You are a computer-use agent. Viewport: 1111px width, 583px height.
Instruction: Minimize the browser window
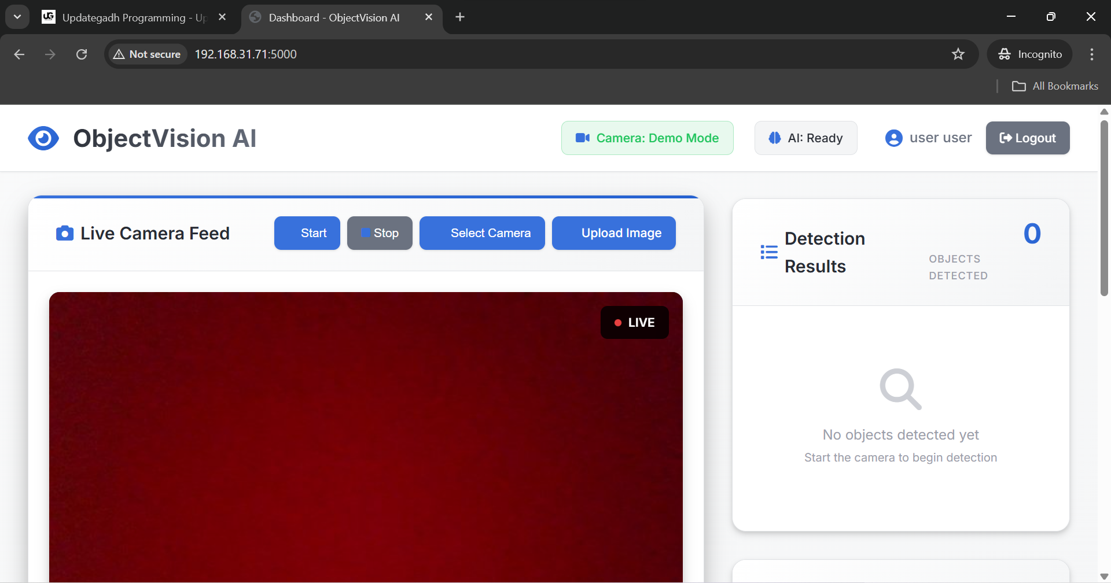pyautogui.click(x=1011, y=17)
